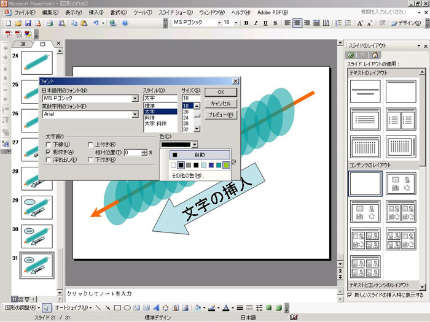Open the 英数字用のフォント Arial dropdown
This screenshot has height=322, width=430.
[x=135, y=115]
